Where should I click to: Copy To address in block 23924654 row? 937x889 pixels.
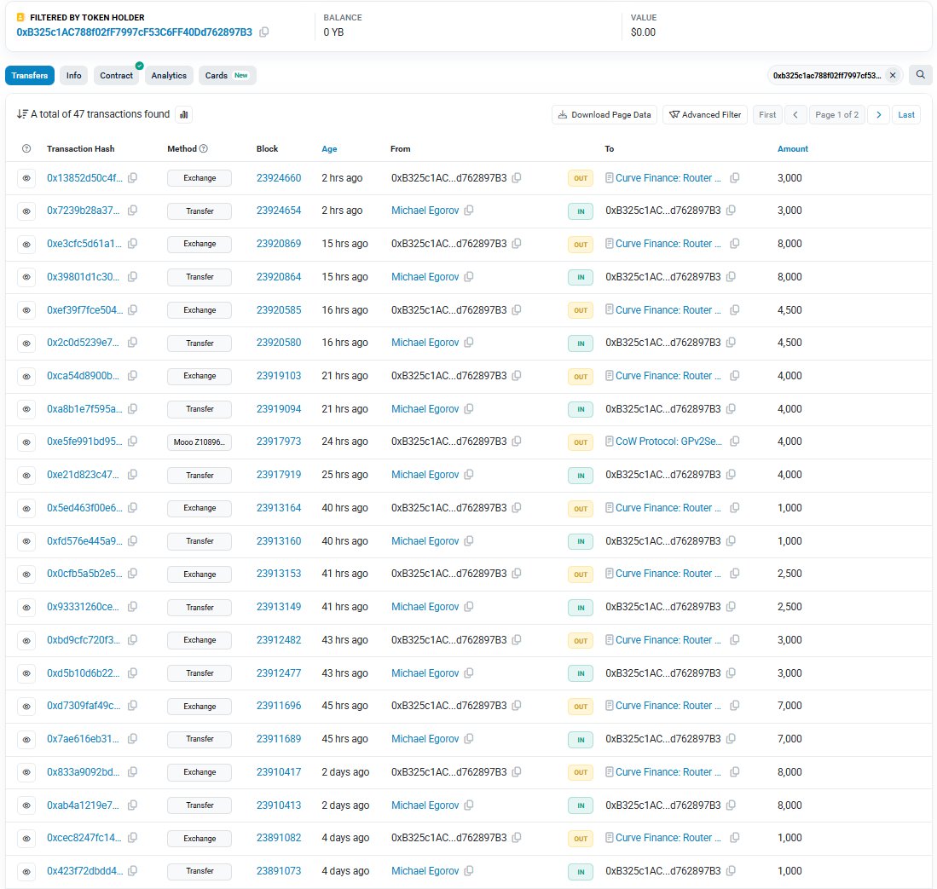pos(731,211)
